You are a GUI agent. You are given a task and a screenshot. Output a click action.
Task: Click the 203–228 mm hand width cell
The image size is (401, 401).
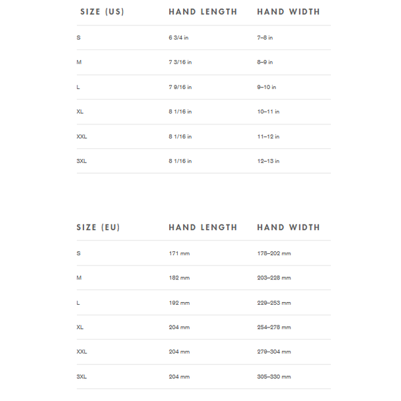tap(274, 278)
